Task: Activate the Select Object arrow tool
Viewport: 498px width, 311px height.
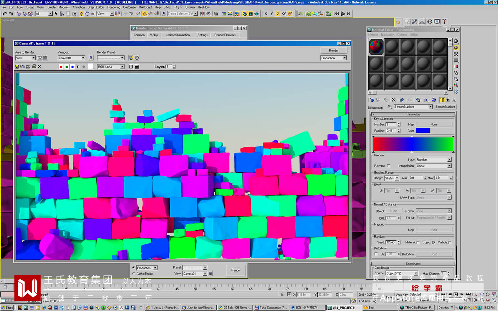Action: coord(56,14)
